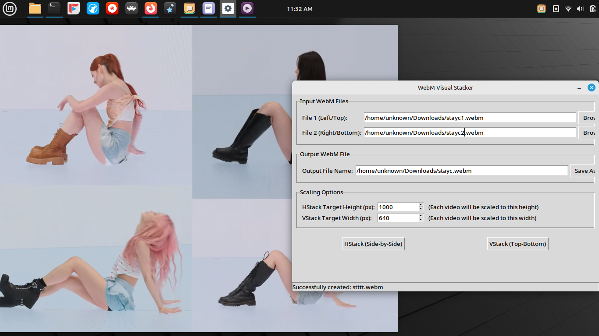Decrease VStack Target Width with down arrow

coord(421,220)
